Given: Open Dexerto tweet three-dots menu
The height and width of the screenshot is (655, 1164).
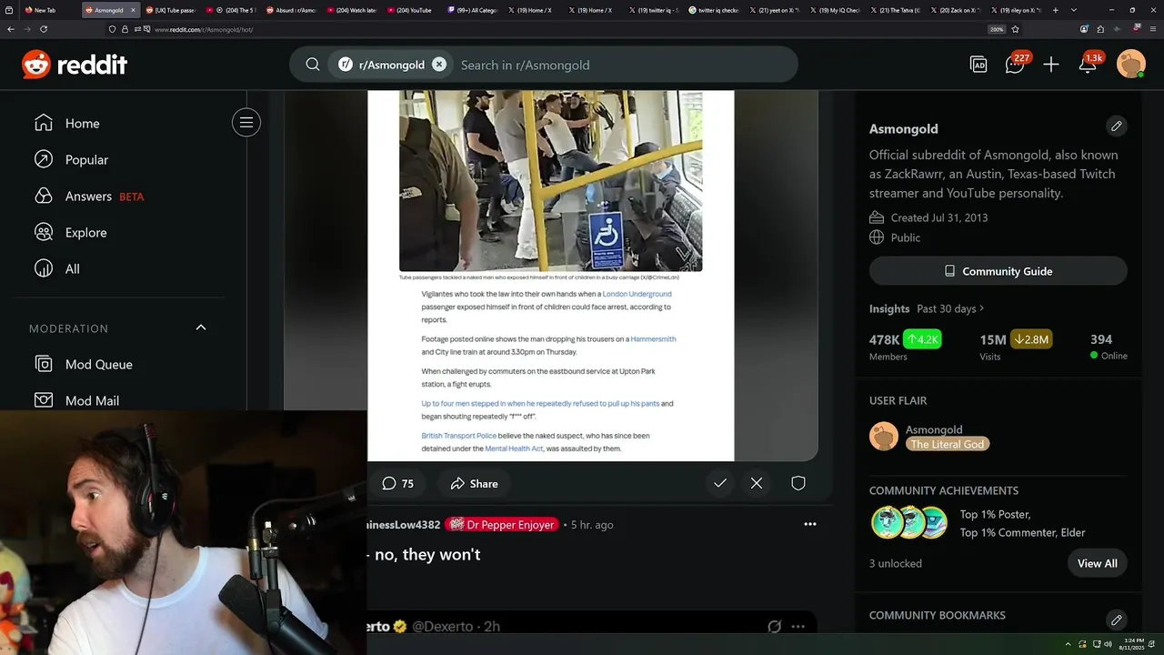Looking at the screenshot, I should click(798, 626).
